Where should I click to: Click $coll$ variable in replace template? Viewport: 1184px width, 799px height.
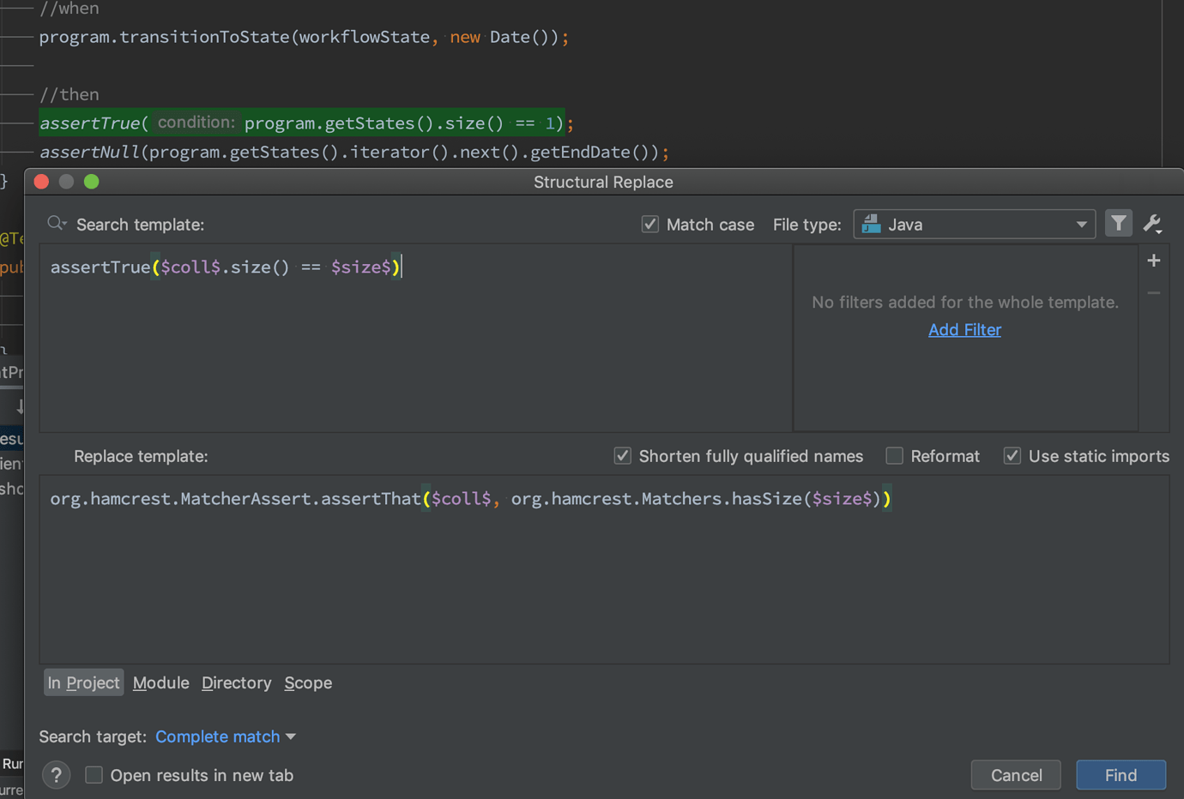point(461,499)
